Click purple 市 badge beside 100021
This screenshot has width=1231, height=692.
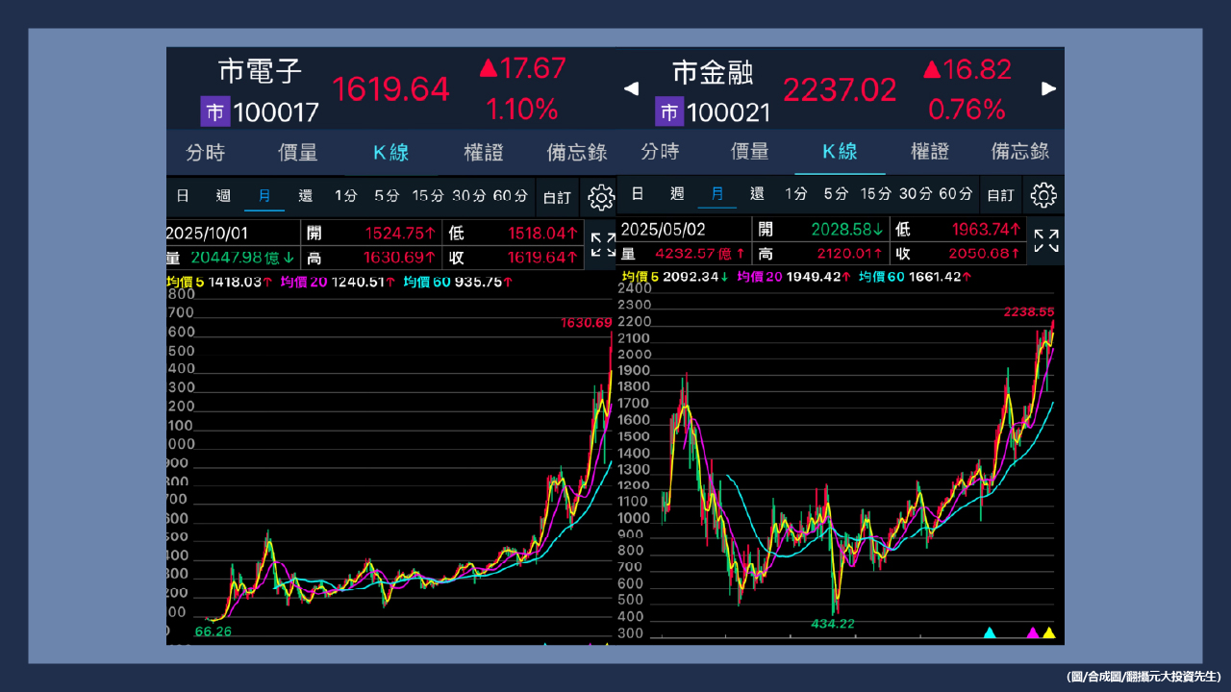coord(669,112)
